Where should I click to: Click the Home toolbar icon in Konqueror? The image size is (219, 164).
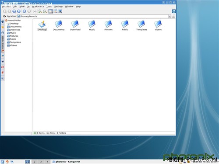point(19,11)
